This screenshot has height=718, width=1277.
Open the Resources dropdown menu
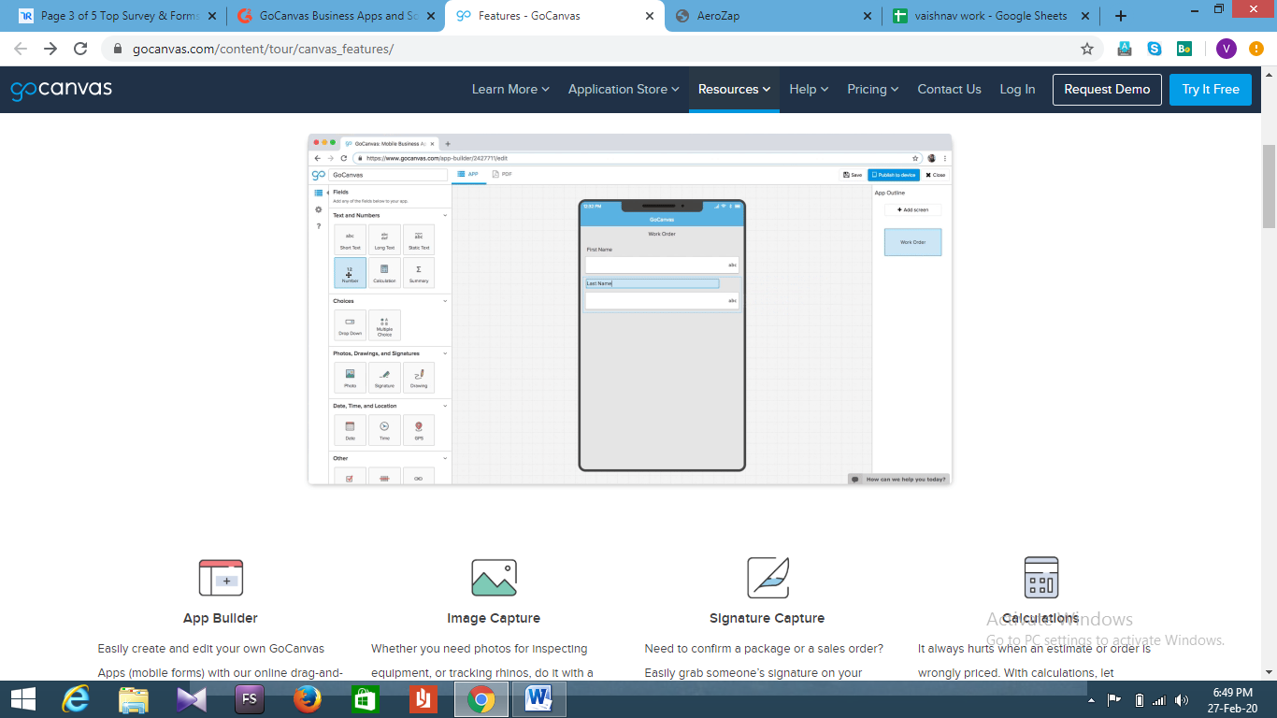coord(734,90)
